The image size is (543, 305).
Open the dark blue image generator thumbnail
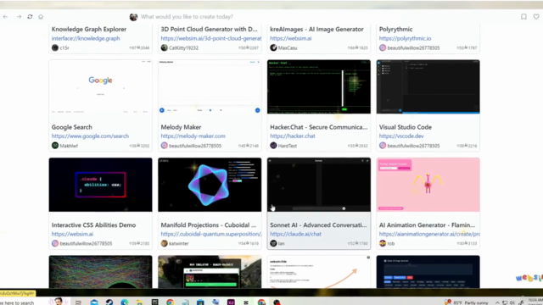pos(428,272)
